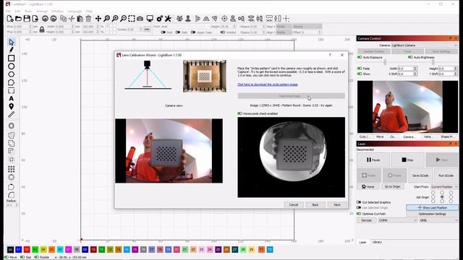Switch to the Move tab
The height and width of the screenshot is (260, 463).
pos(380,136)
